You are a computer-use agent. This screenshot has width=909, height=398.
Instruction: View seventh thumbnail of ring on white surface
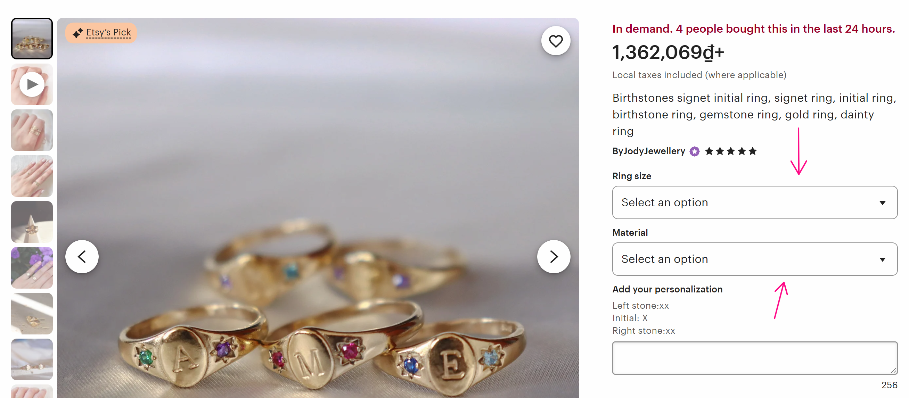32,314
